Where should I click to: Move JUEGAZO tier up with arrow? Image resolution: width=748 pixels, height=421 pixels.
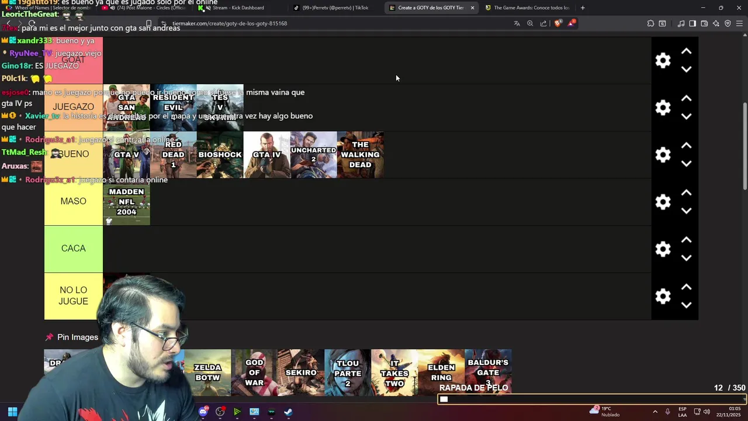coord(687,99)
